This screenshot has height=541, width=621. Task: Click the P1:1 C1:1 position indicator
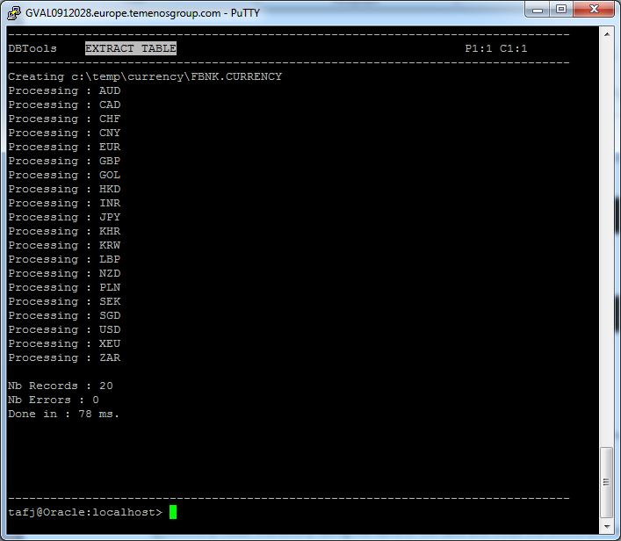[x=496, y=49]
